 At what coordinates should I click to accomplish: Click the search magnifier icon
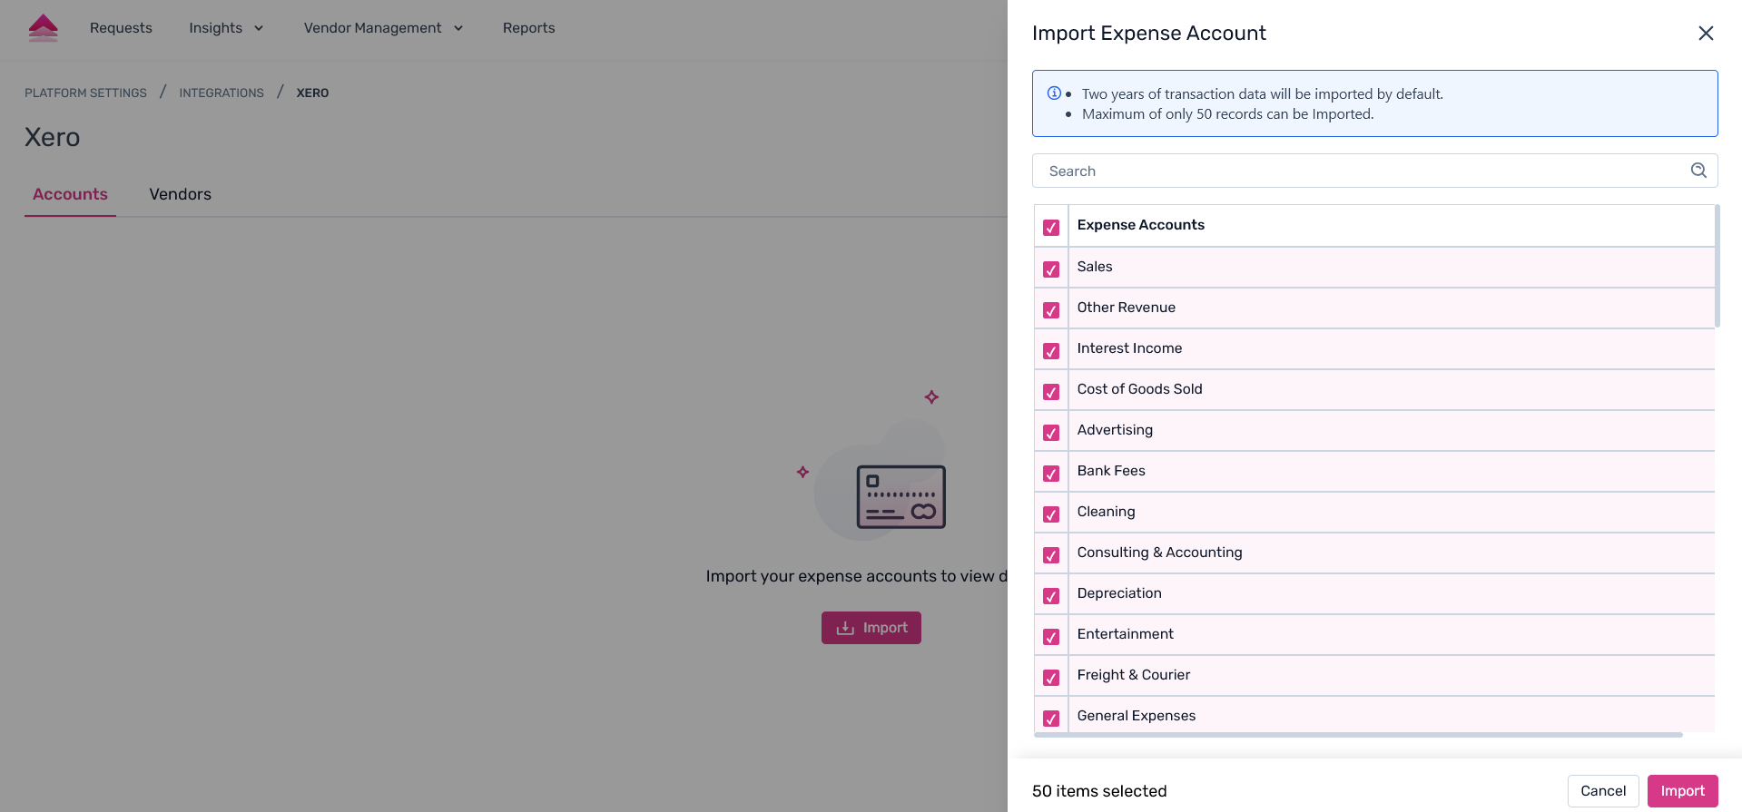[x=1698, y=171]
